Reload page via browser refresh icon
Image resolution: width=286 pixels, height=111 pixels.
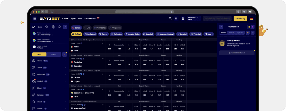coord(172,12)
